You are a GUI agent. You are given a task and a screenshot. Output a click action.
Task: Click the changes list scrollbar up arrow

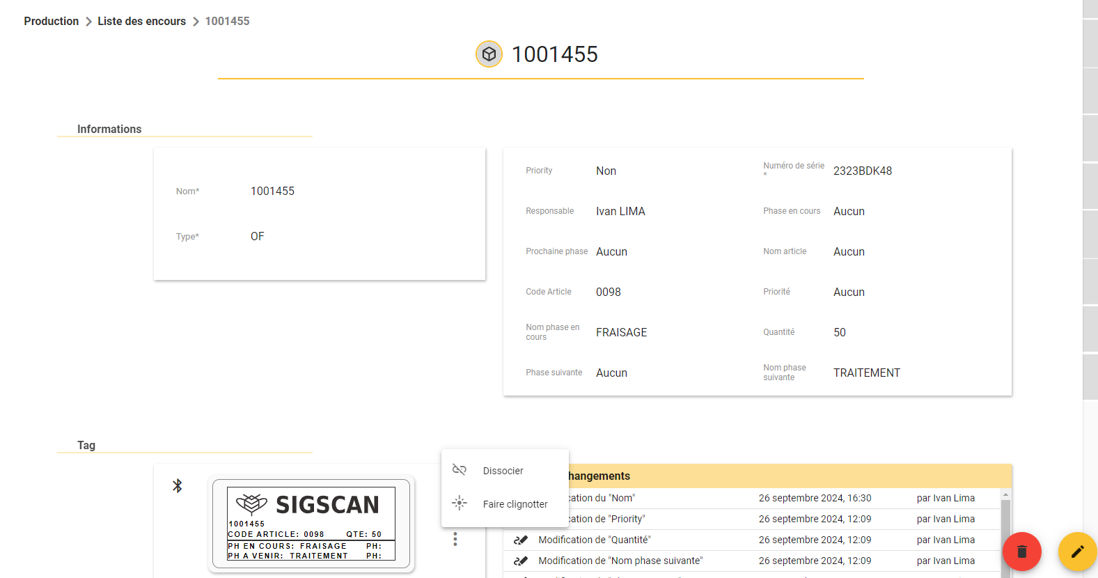[x=1005, y=494]
